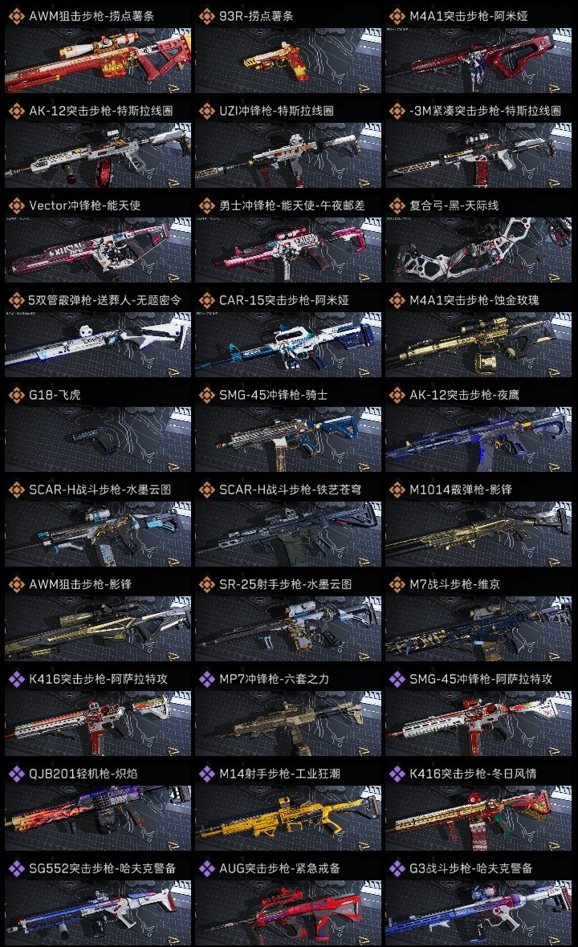
Task: Click the SG552突击步枪-哈夫克警备 title label
Action: point(102,868)
